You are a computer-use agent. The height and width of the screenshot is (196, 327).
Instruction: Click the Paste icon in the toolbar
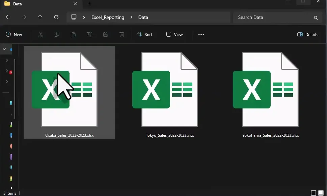73,34
